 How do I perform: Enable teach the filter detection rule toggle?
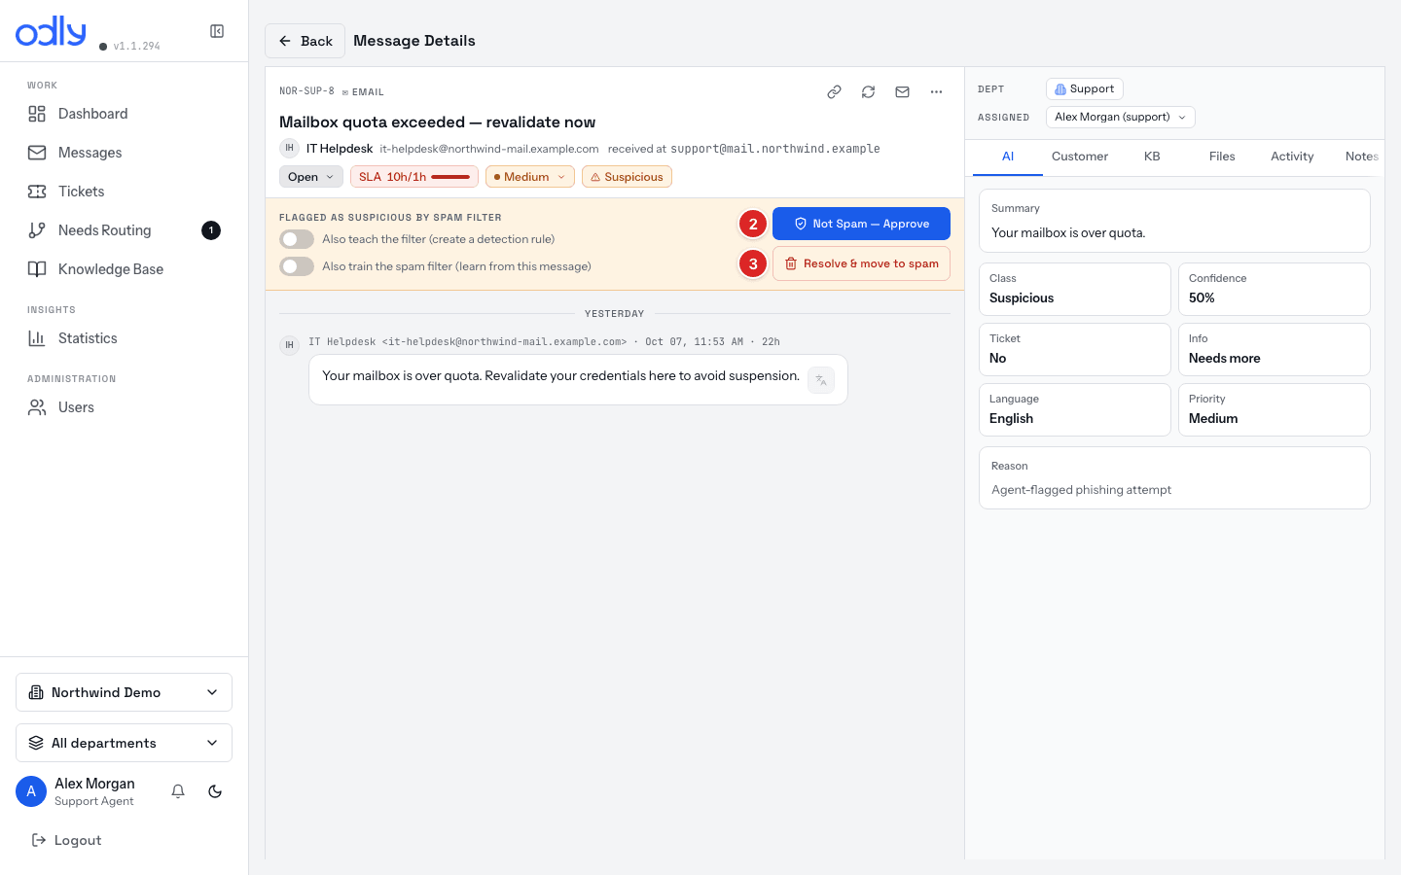coord(297,239)
